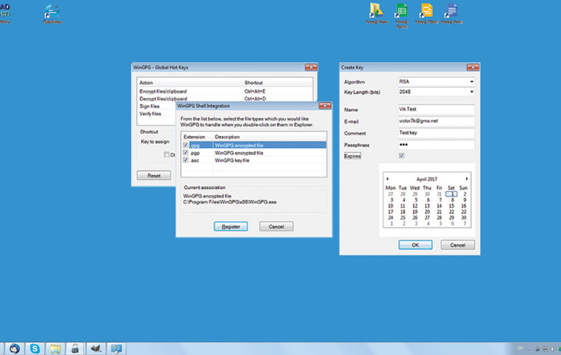Toggle the .pgp extension checkbox
561x355 pixels.
[186, 153]
